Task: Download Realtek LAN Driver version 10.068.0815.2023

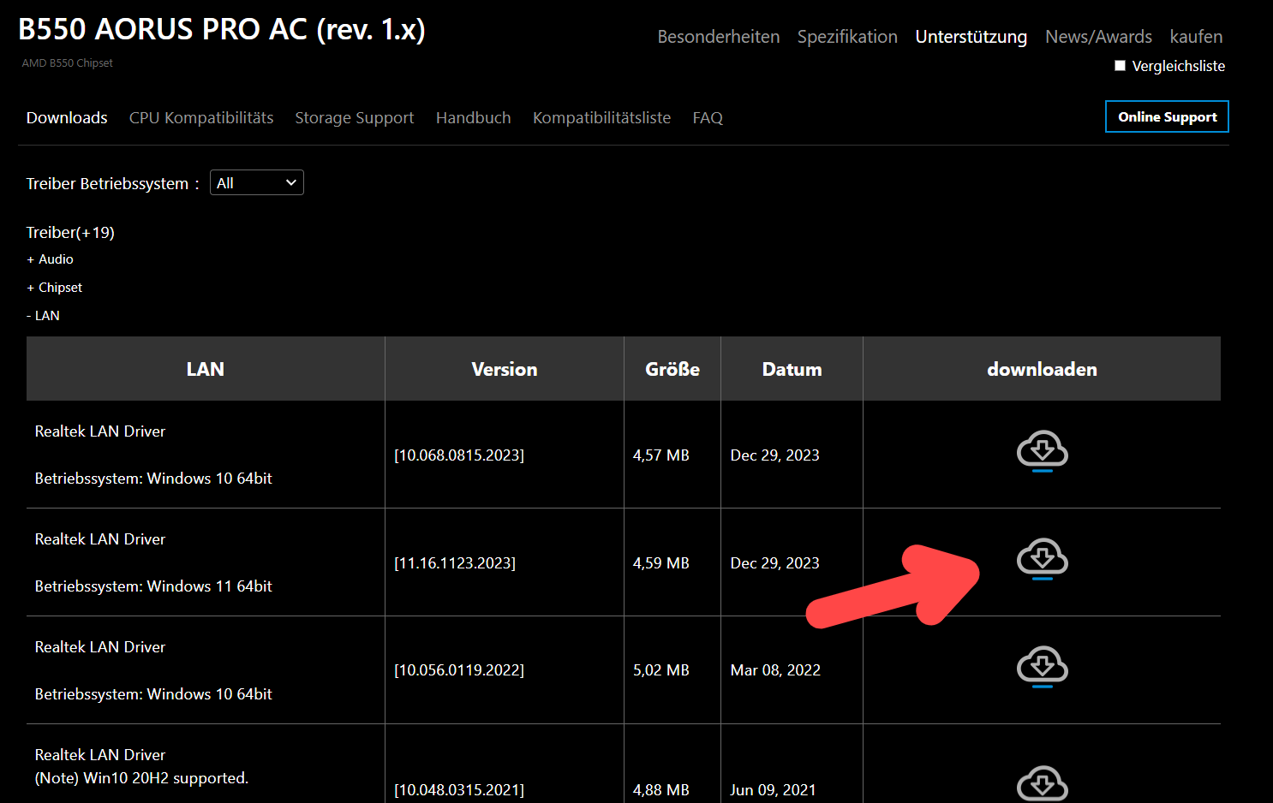Action: [x=1042, y=452]
